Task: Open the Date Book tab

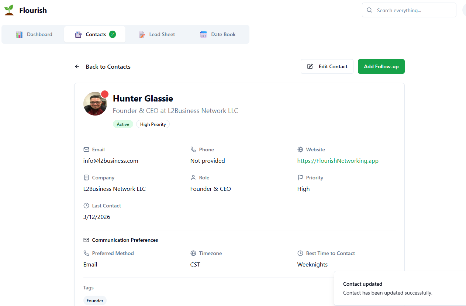Action: click(x=218, y=34)
